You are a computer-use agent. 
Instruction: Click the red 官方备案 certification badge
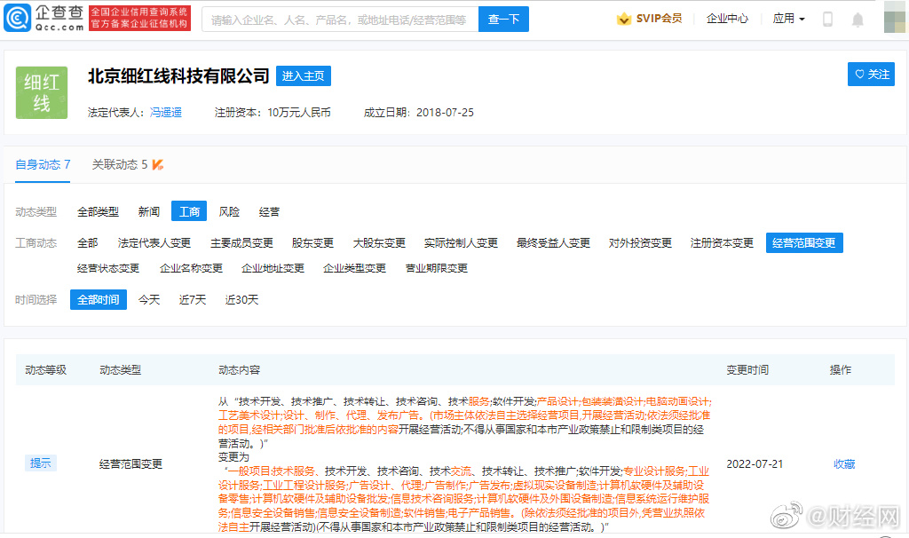(x=139, y=18)
